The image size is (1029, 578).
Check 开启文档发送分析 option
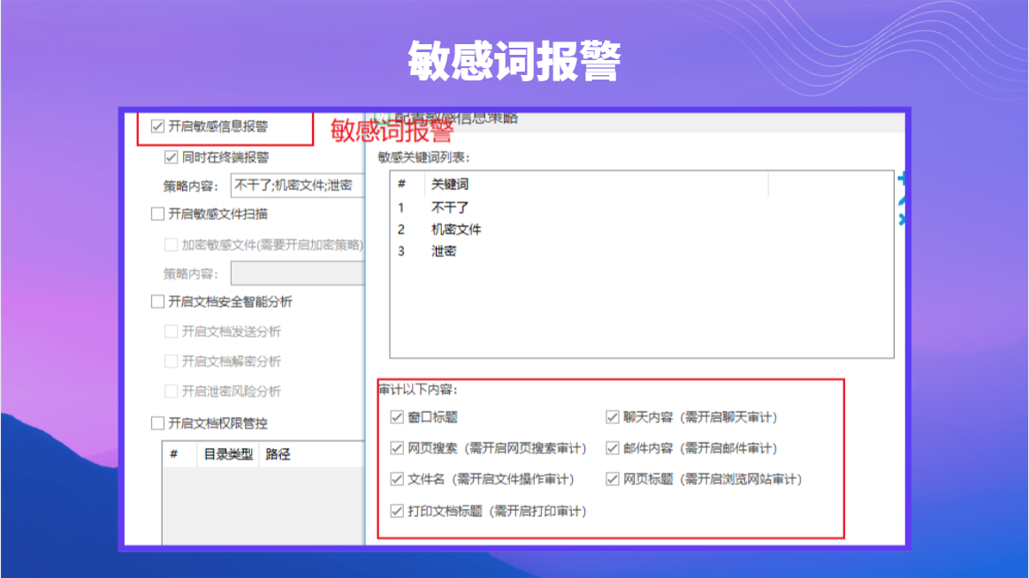(171, 331)
